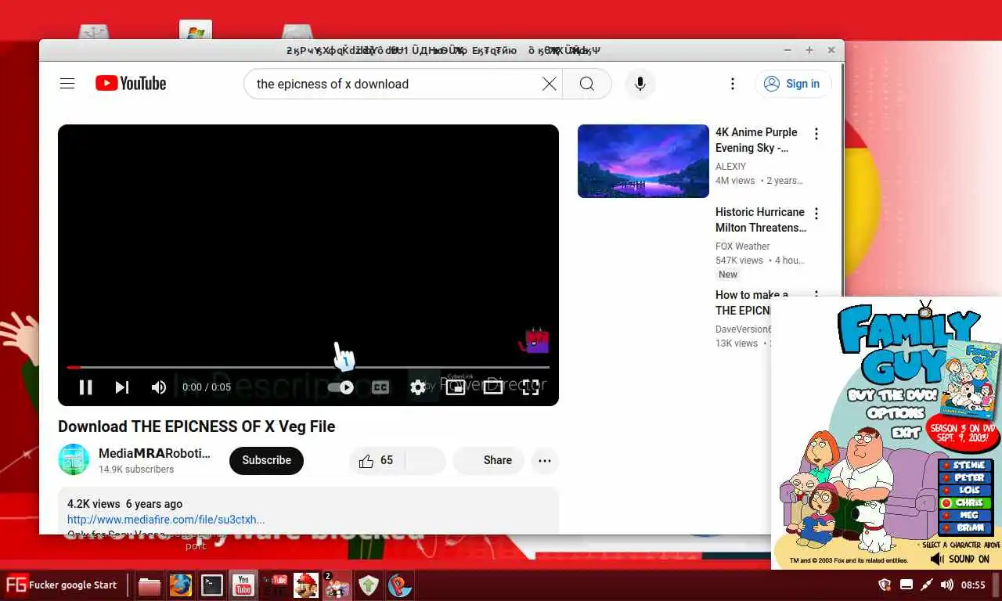This screenshot has width=1002, height=601.
Task: Open the green-arrow shield updater icon in taskbar
Action: 369,585
